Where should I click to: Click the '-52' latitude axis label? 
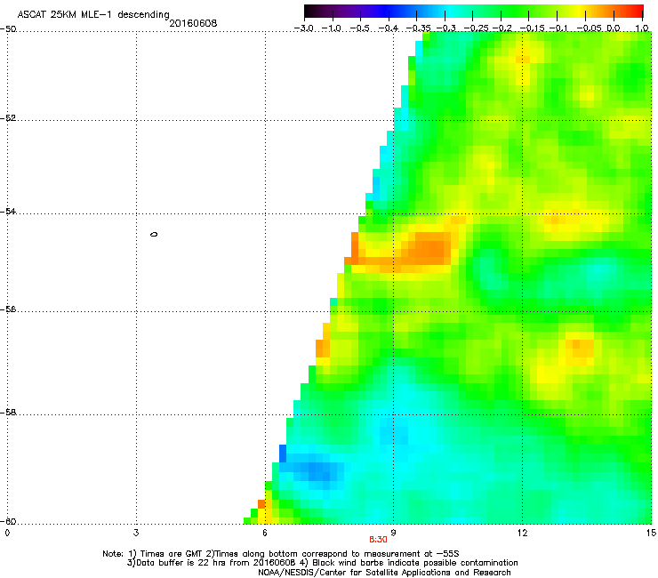point(8,118)
